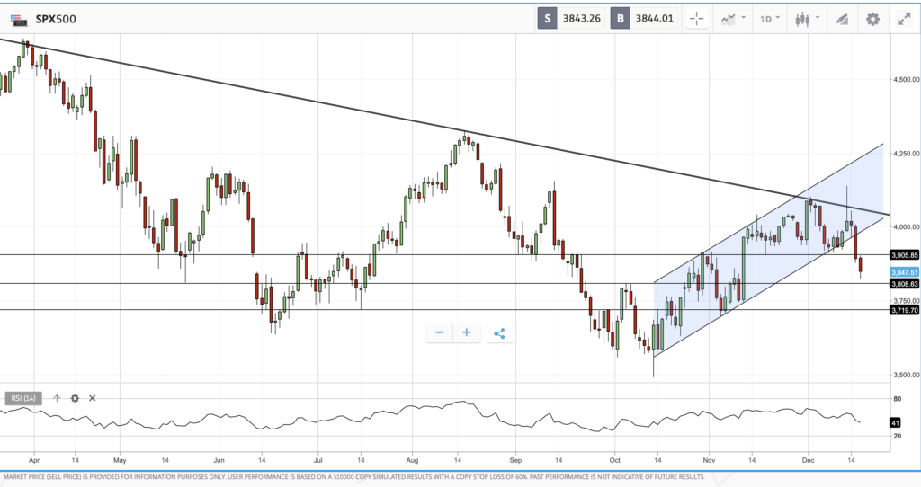Viewport: 921px width, 487px height.
Task: Zoom out with the minus button
Action: 440,333
